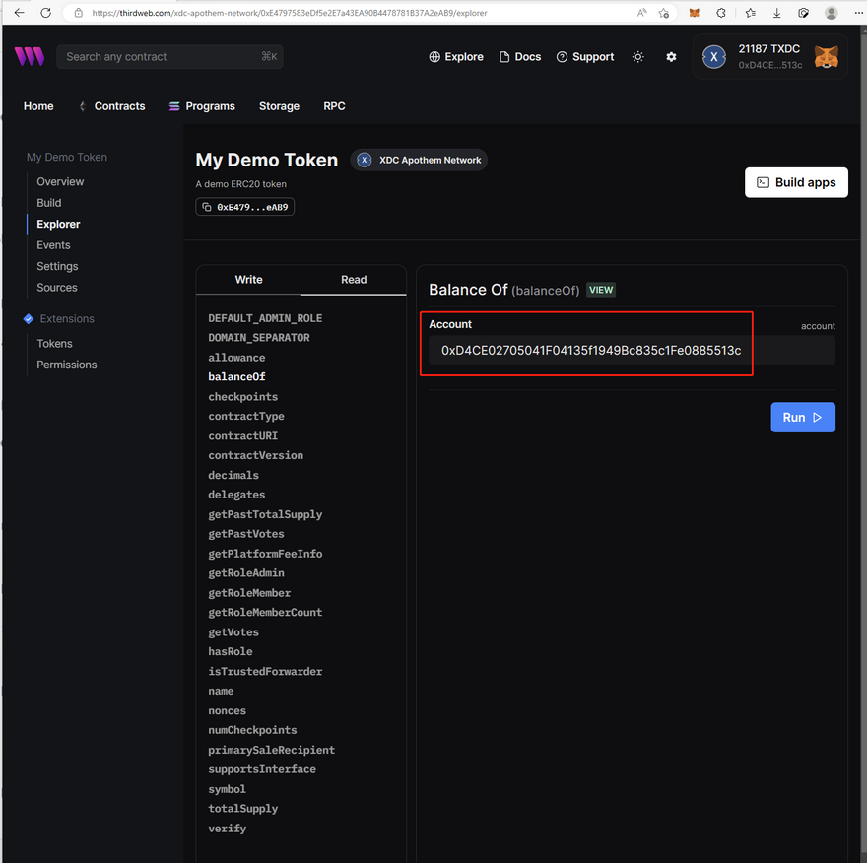Screen dimensions: 867x863
Task: Copy the contract address 0xE479...eAB9
Action: tap(245, 207)
